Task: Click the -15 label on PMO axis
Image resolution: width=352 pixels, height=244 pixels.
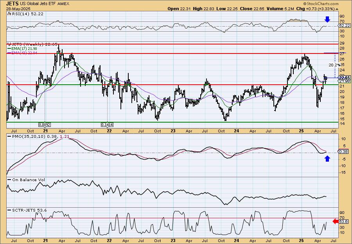Action: pyautogui.click(x=342, y=173)
